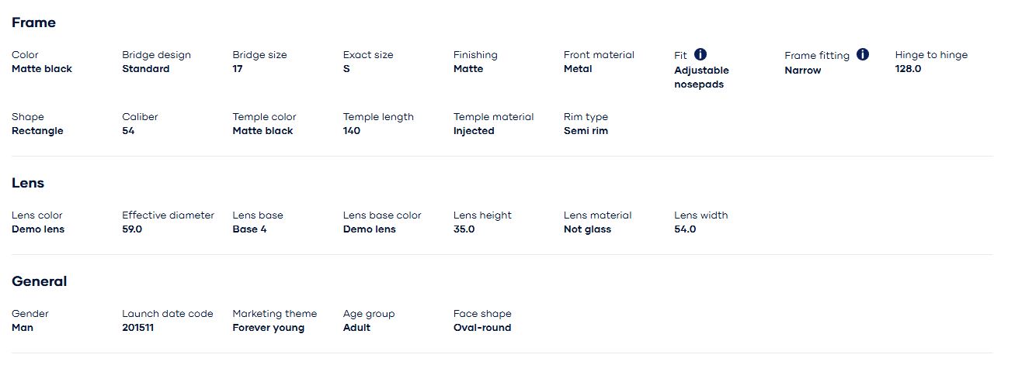Click the Temple length value 140
This screenshot has width=1015, height=365.
click(352, 131)
